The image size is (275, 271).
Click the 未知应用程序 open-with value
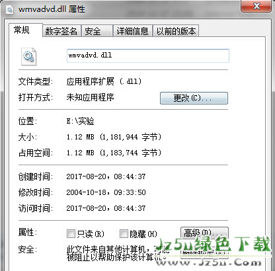(x=90, y=97)
